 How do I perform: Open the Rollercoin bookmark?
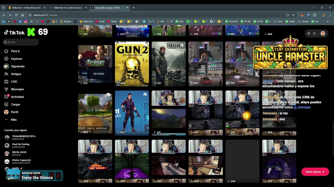coord(86,22)
